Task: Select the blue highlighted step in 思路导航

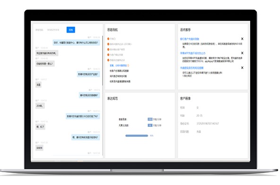Action: 118,66
